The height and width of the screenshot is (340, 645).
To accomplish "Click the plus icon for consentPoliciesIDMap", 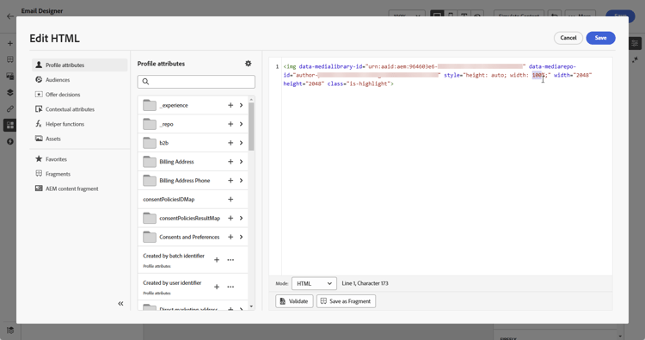I will (x=230, y=199).
